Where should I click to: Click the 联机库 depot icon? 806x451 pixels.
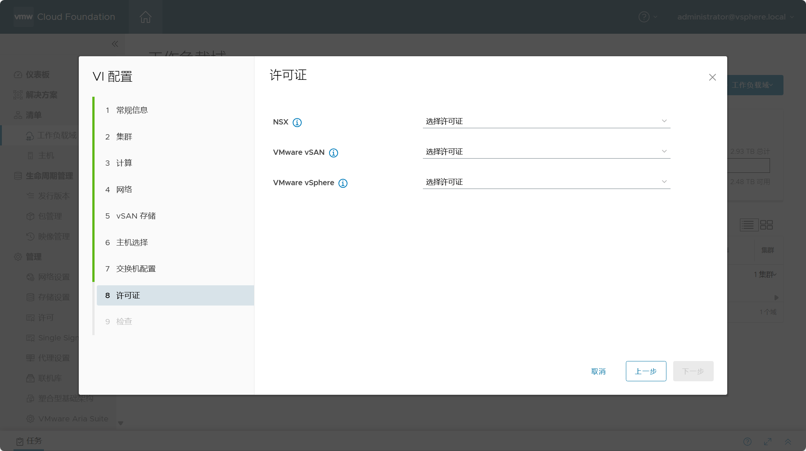pos(30,378)
